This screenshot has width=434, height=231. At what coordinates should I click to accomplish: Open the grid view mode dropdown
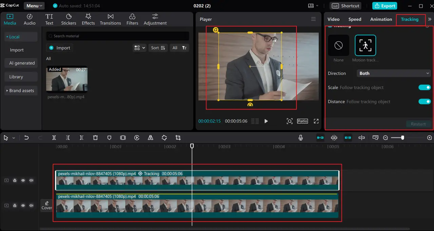pos(140,48)
